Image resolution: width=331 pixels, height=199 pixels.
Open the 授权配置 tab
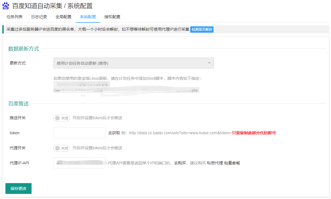pos(112,17)
